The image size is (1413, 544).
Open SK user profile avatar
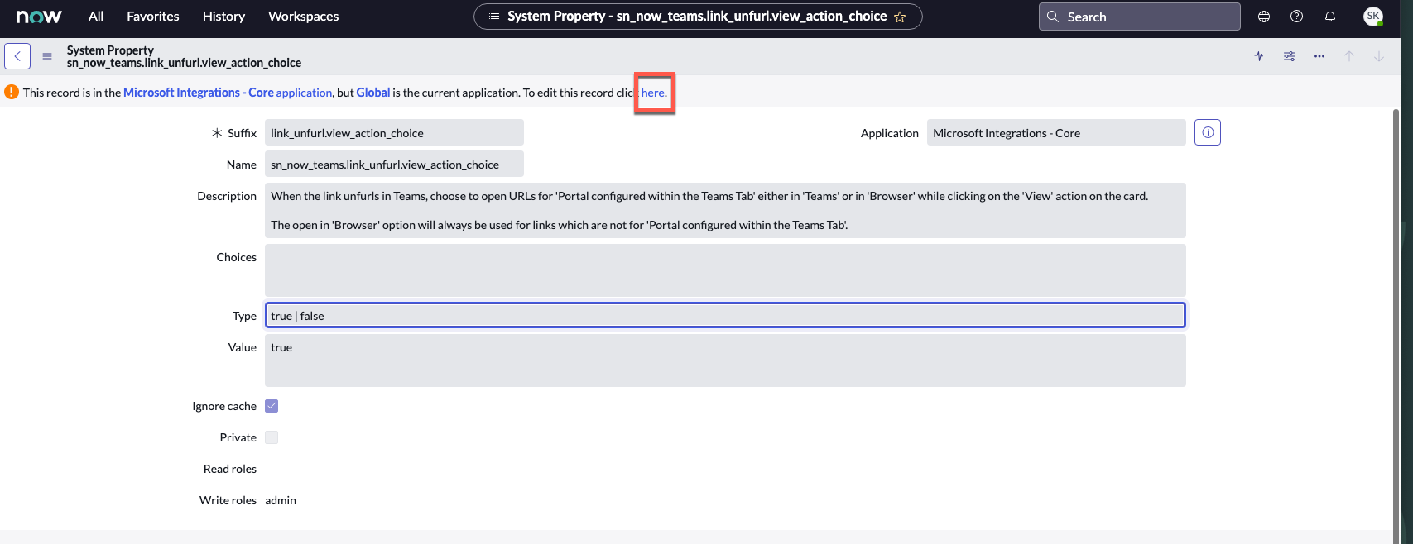coord(1373,17)
